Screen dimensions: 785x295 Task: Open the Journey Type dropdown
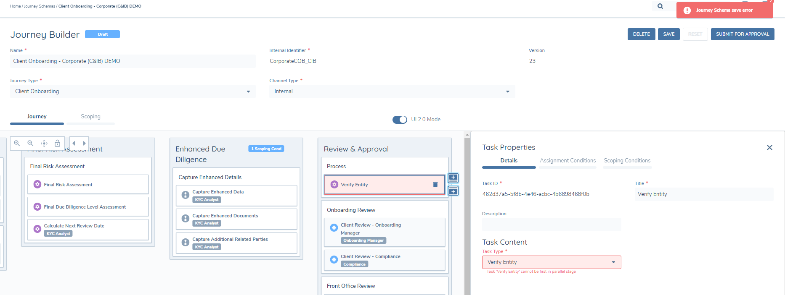click(x=133, y=91)
